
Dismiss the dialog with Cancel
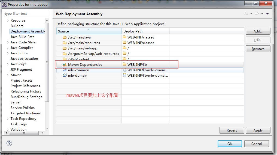(x=257, y=144)
